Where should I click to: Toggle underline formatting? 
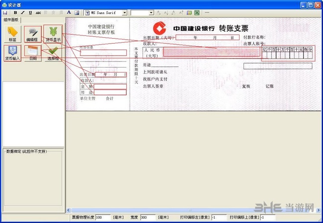[x=30, y=13]
